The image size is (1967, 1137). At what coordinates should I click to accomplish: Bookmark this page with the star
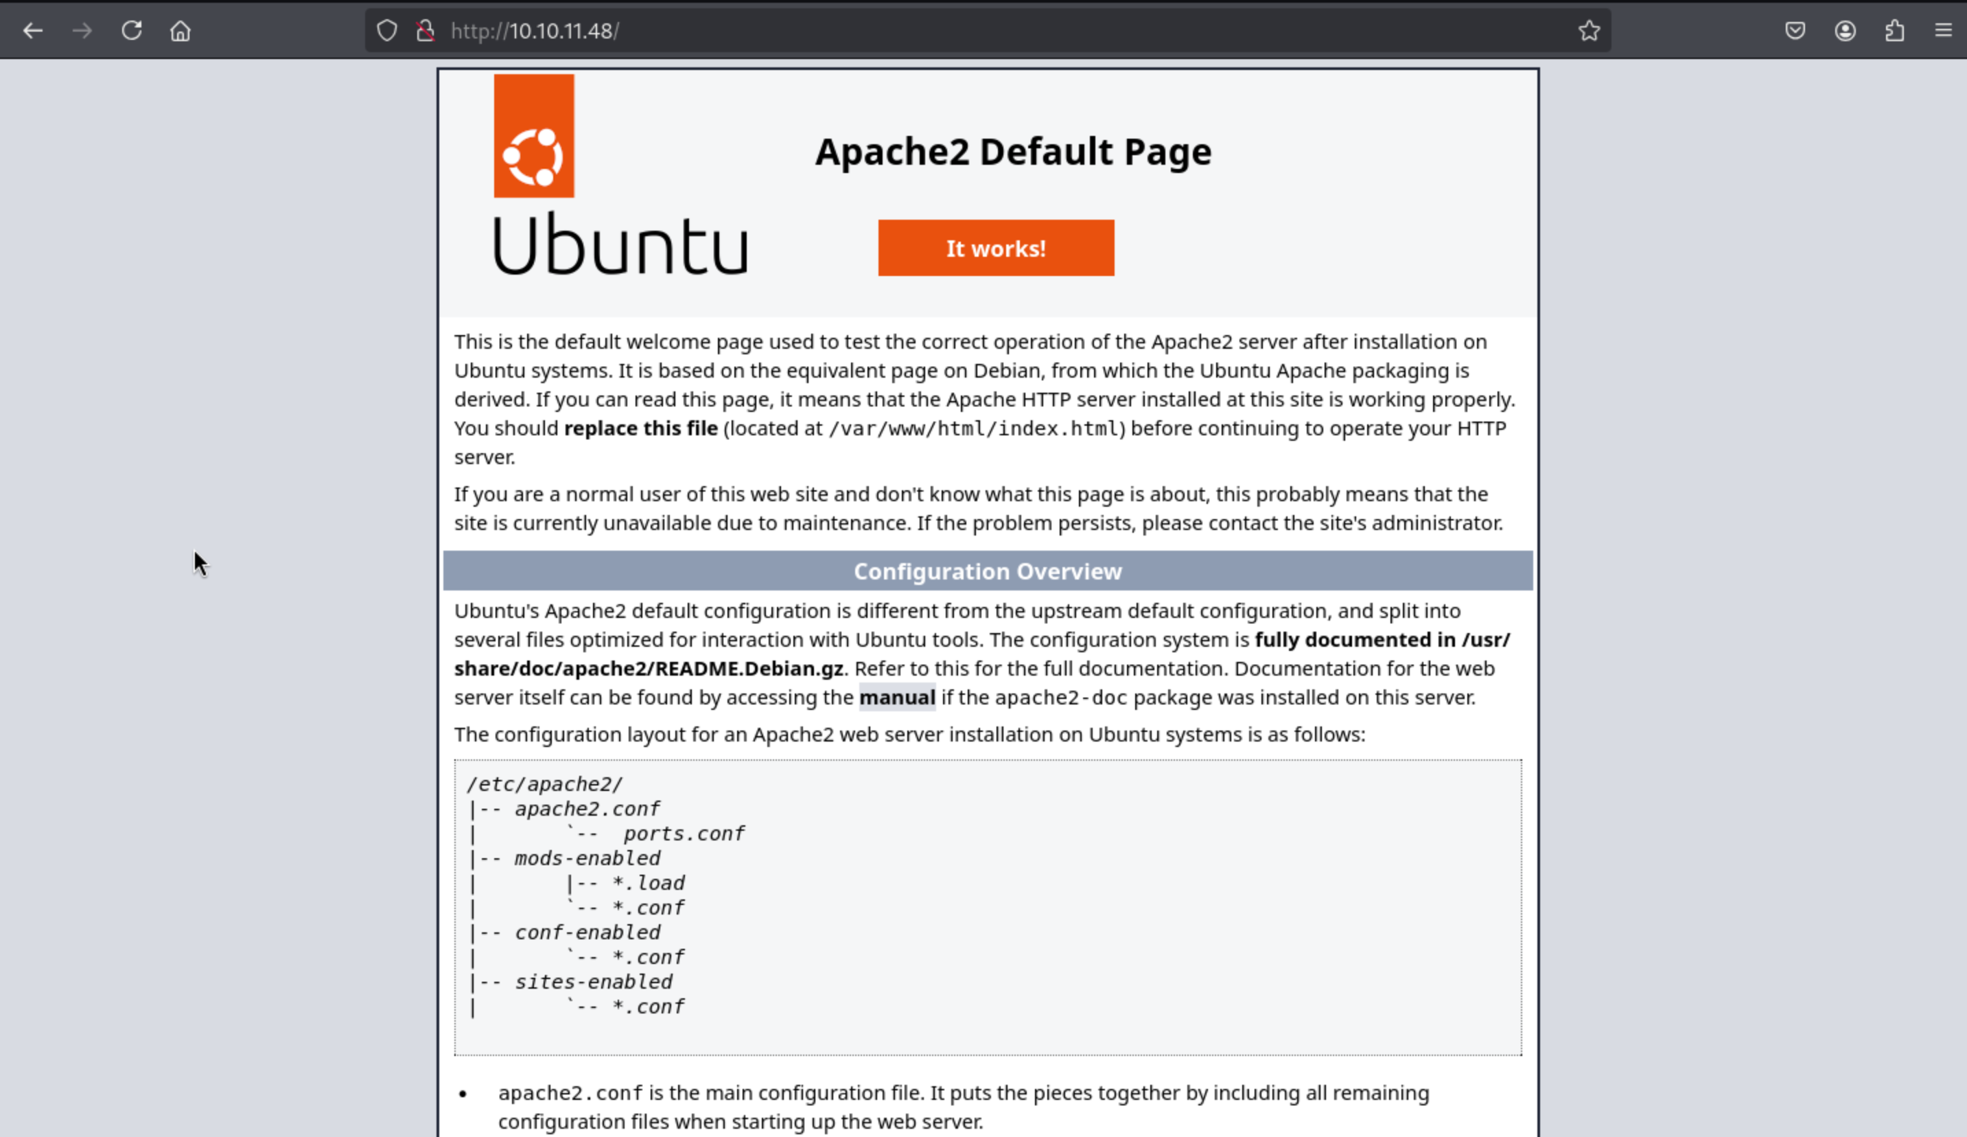[x=1588, y=31]
